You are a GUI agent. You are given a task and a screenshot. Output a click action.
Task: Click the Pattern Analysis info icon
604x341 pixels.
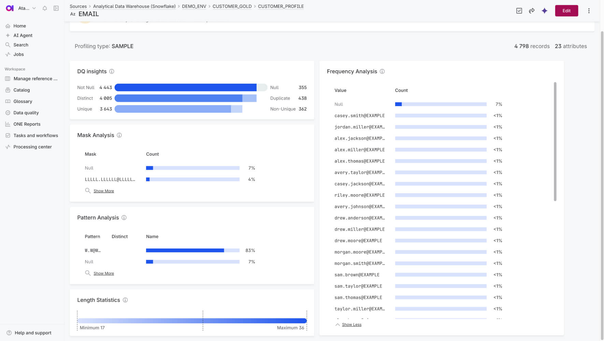(124, 218)
